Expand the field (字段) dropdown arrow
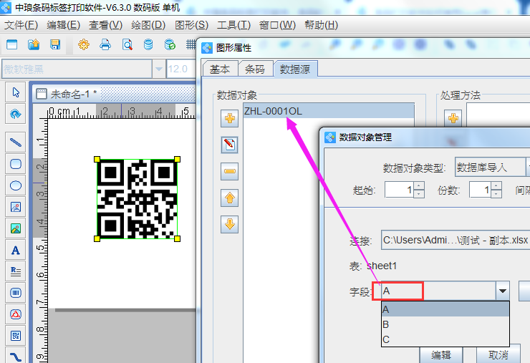This screenshot has height=363, width=530. click(x=503, y=291)
